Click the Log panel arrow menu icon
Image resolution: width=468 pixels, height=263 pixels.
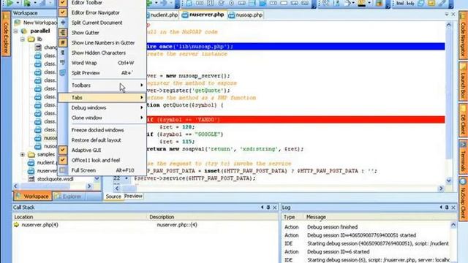[x=441, y=207]
